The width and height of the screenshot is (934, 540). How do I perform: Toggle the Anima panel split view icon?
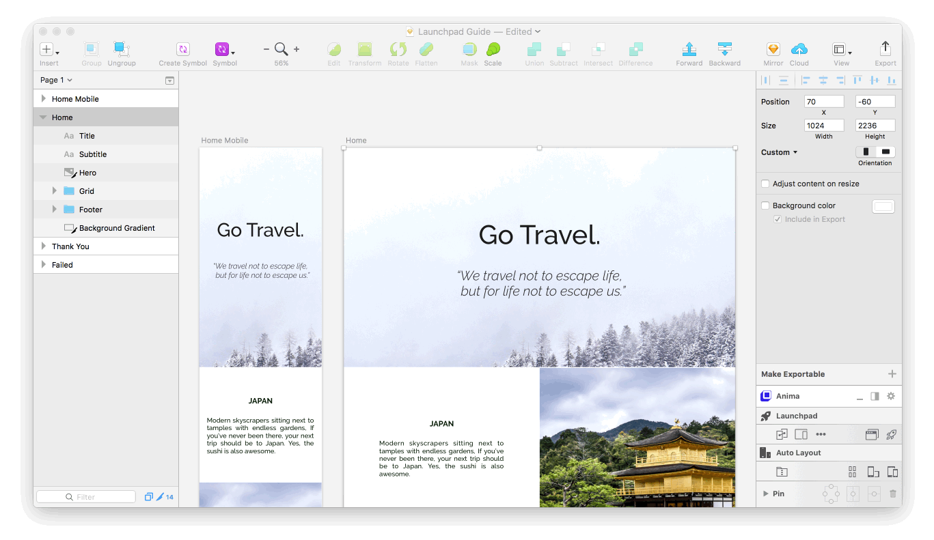[x=875, y=396]
